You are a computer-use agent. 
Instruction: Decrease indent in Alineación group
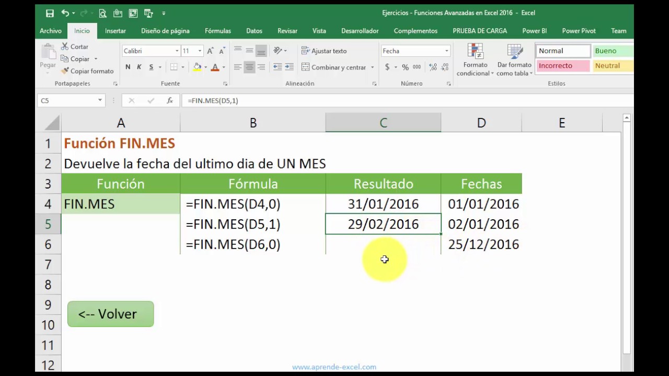click(278, 67)
